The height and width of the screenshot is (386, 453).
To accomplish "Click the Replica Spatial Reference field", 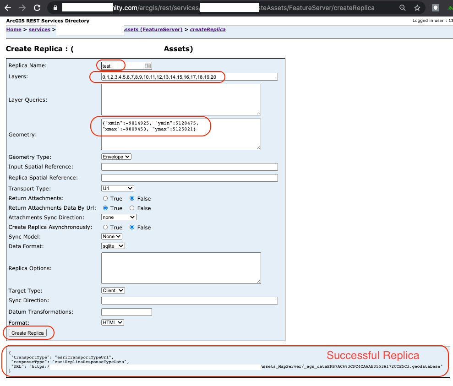I will tap(190, 178).
